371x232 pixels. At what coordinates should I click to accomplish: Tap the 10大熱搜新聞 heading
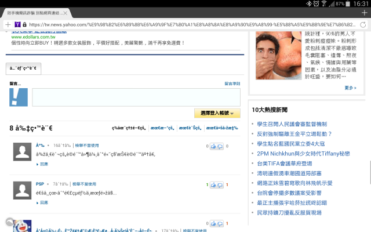(270, 110)
